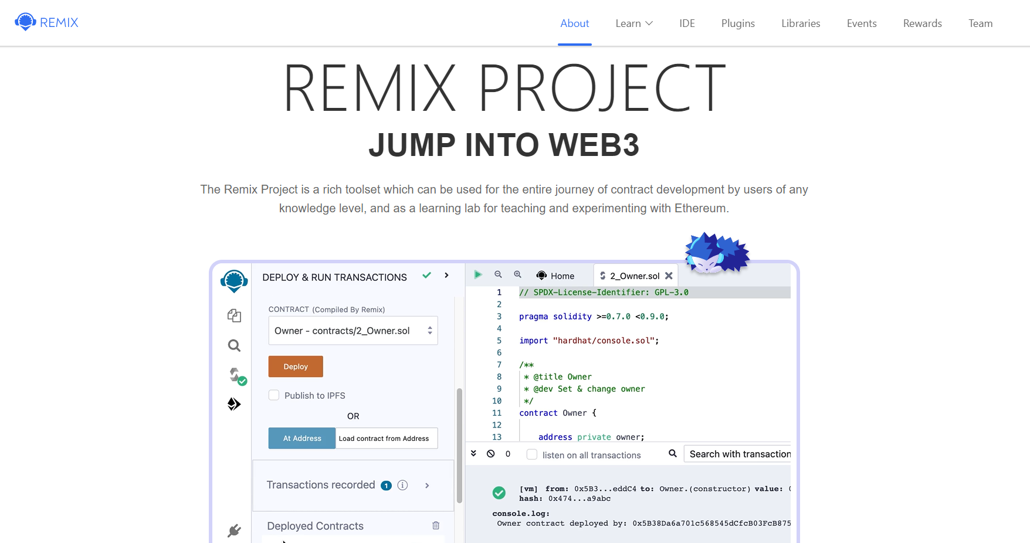The image size is (1030, 543).
Task: Click the import hardhat/console.sol line
Action: pos(589,341)
